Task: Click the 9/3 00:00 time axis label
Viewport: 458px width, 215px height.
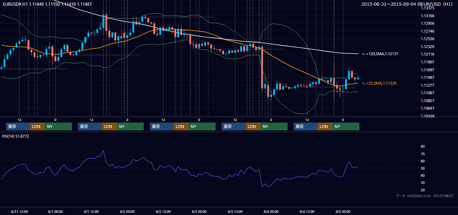Action: (199, 211)
